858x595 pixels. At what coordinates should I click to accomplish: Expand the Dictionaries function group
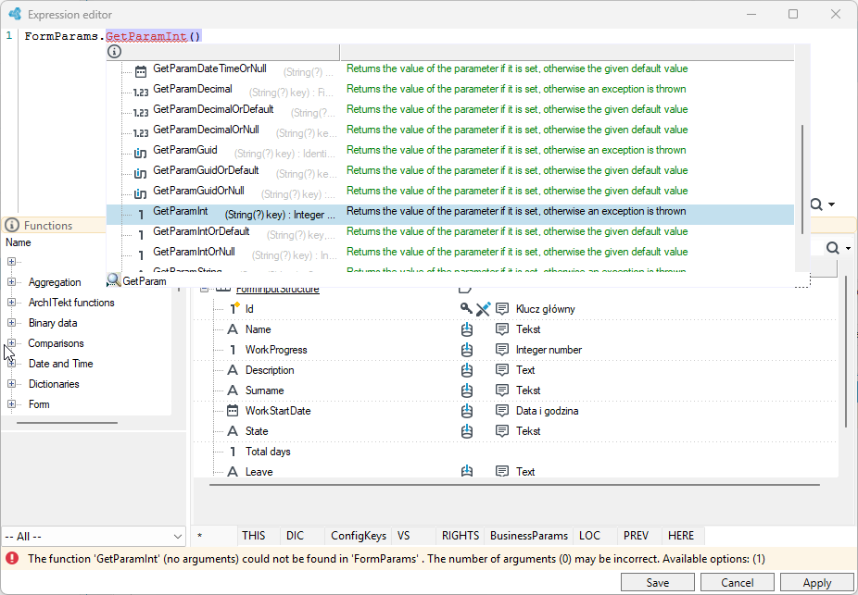pos(11,383)
